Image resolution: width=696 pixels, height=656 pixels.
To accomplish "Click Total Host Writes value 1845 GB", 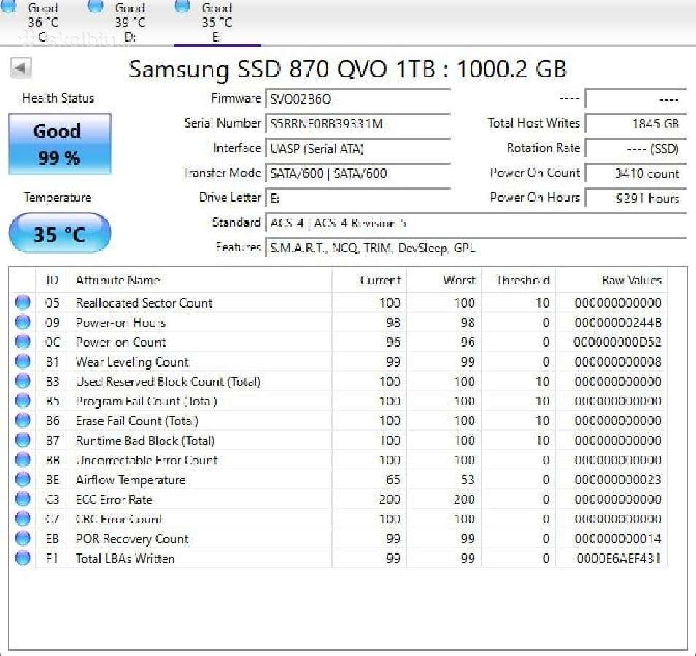I will [x=635, y=124].
